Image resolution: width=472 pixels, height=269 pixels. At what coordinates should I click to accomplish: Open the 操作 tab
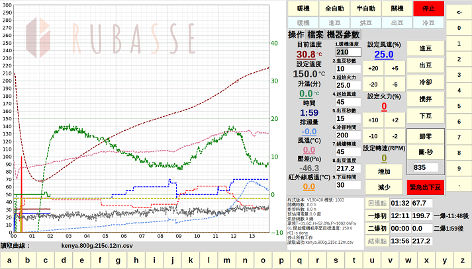[x=295, y=34]
